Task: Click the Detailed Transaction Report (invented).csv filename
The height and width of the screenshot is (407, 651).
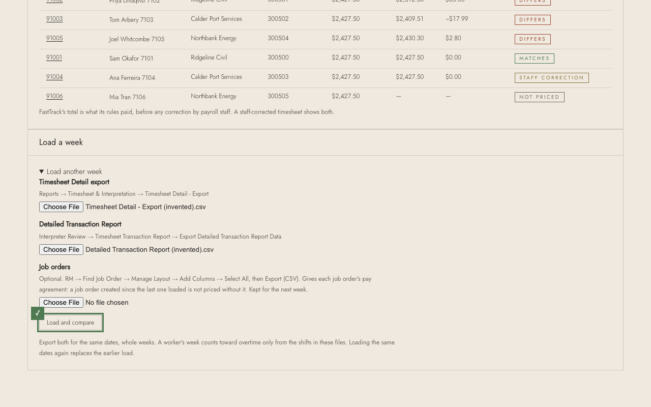Action: pyautogui.click(x=150, y=250)
